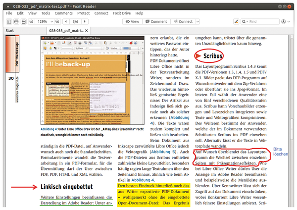Open the Edit menu
Viewport: 297px width, 210px height.
pyautogui.click(x=20, y=13)
